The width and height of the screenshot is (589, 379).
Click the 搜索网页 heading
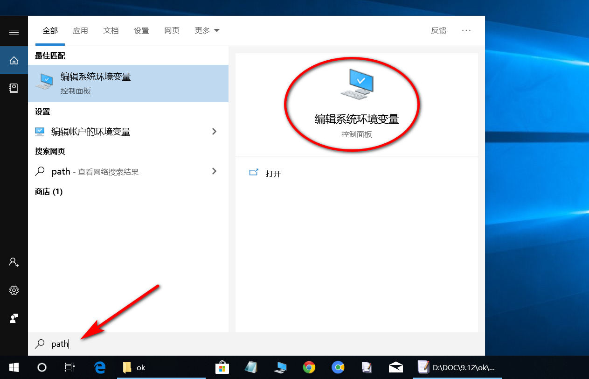tap(50, 152)
